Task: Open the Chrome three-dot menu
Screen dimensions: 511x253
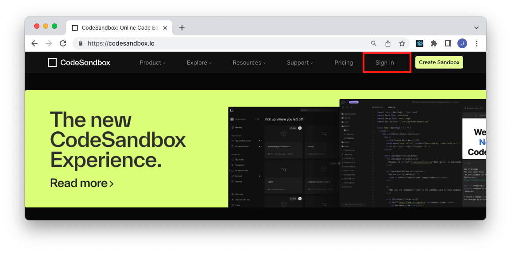Action: pos(477,43)
